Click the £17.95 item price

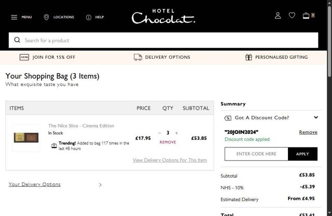coord(143,138)
